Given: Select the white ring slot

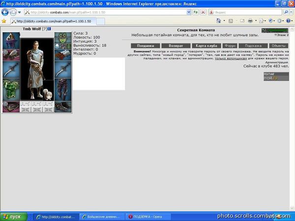Looking at the screenshot, I should pyautogui.click(x=57, y=46).
